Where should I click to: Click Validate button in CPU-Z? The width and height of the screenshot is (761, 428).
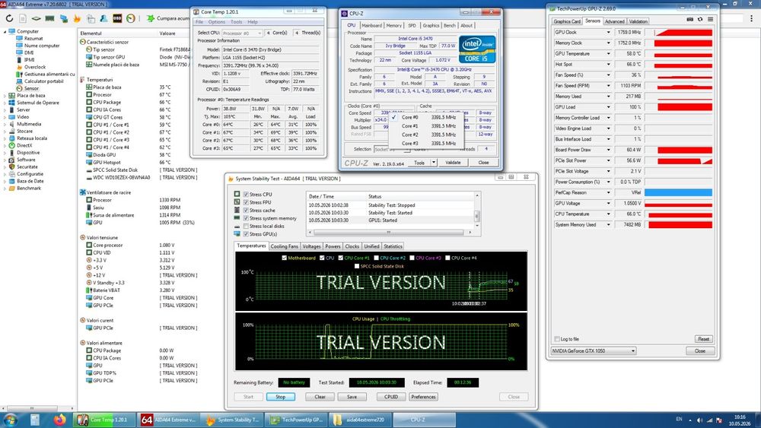pos(453,163)
